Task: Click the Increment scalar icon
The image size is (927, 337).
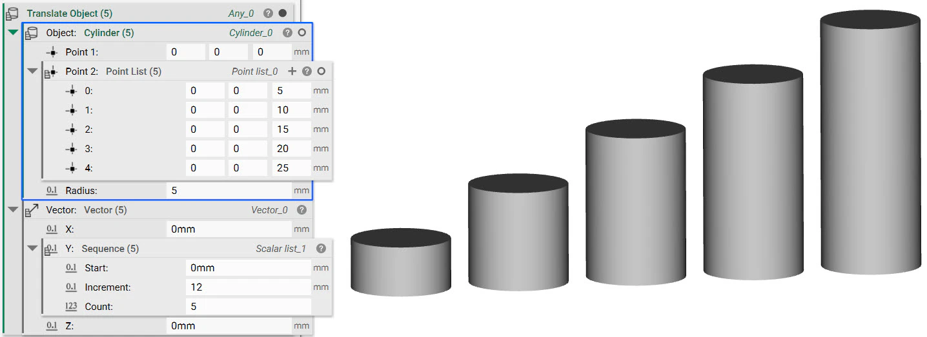Action: [72, 287]
